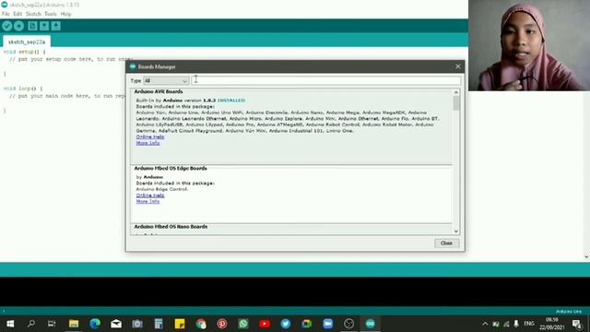Click the Boards Manager search field

[x=325, y=80]
